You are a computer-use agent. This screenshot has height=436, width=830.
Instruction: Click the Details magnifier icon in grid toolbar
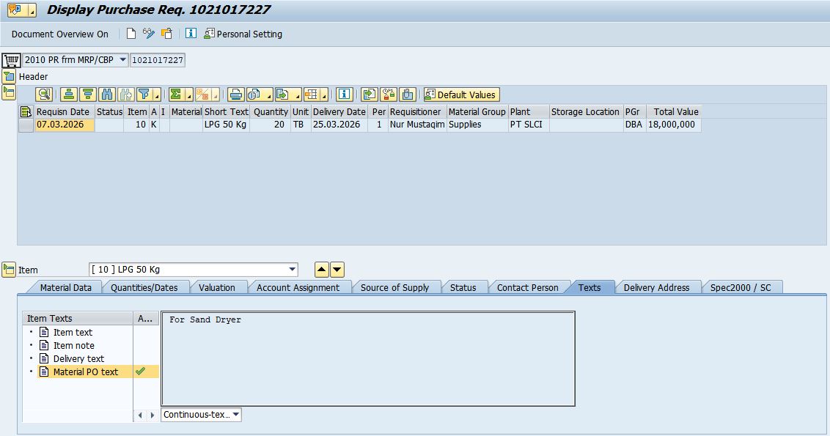45,95
